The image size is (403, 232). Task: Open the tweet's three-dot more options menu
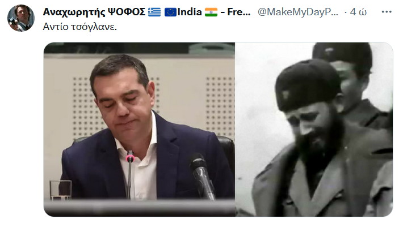pos(387,12)
